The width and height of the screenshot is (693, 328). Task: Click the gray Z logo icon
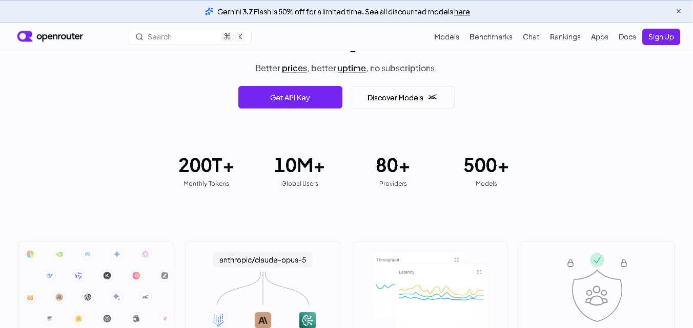[165, 275]
